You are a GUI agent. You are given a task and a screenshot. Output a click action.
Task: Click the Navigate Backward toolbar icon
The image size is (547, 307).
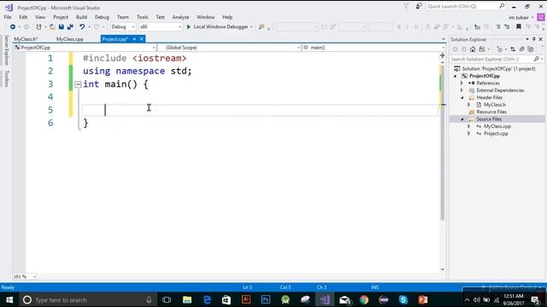(13, 26)
